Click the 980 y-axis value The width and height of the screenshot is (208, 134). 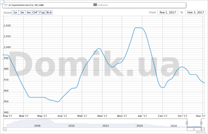click(x=6, y=69)
